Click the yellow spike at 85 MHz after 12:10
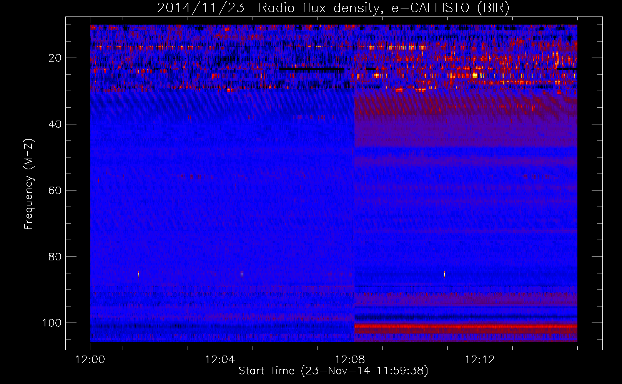 click(x=444, y=274)
